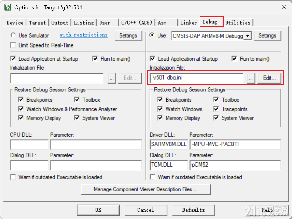The image size is (292, 219).
Task: Toggle debugger Load Application at Startup
Action: pyautogui.click(x=153, y=59)
